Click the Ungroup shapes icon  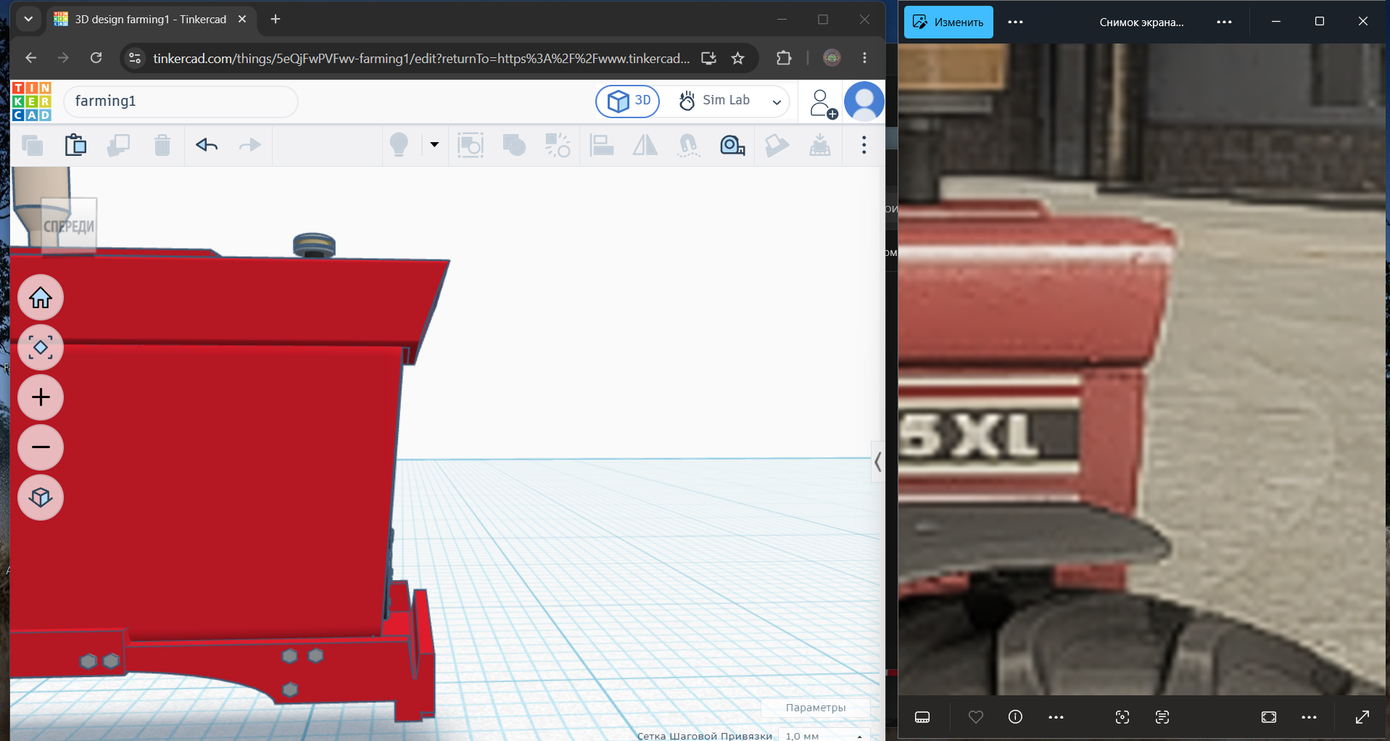(514, 146)
